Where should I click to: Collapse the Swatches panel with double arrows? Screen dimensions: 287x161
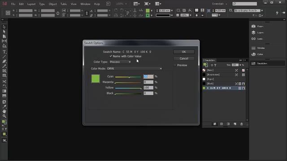[240, 60]
